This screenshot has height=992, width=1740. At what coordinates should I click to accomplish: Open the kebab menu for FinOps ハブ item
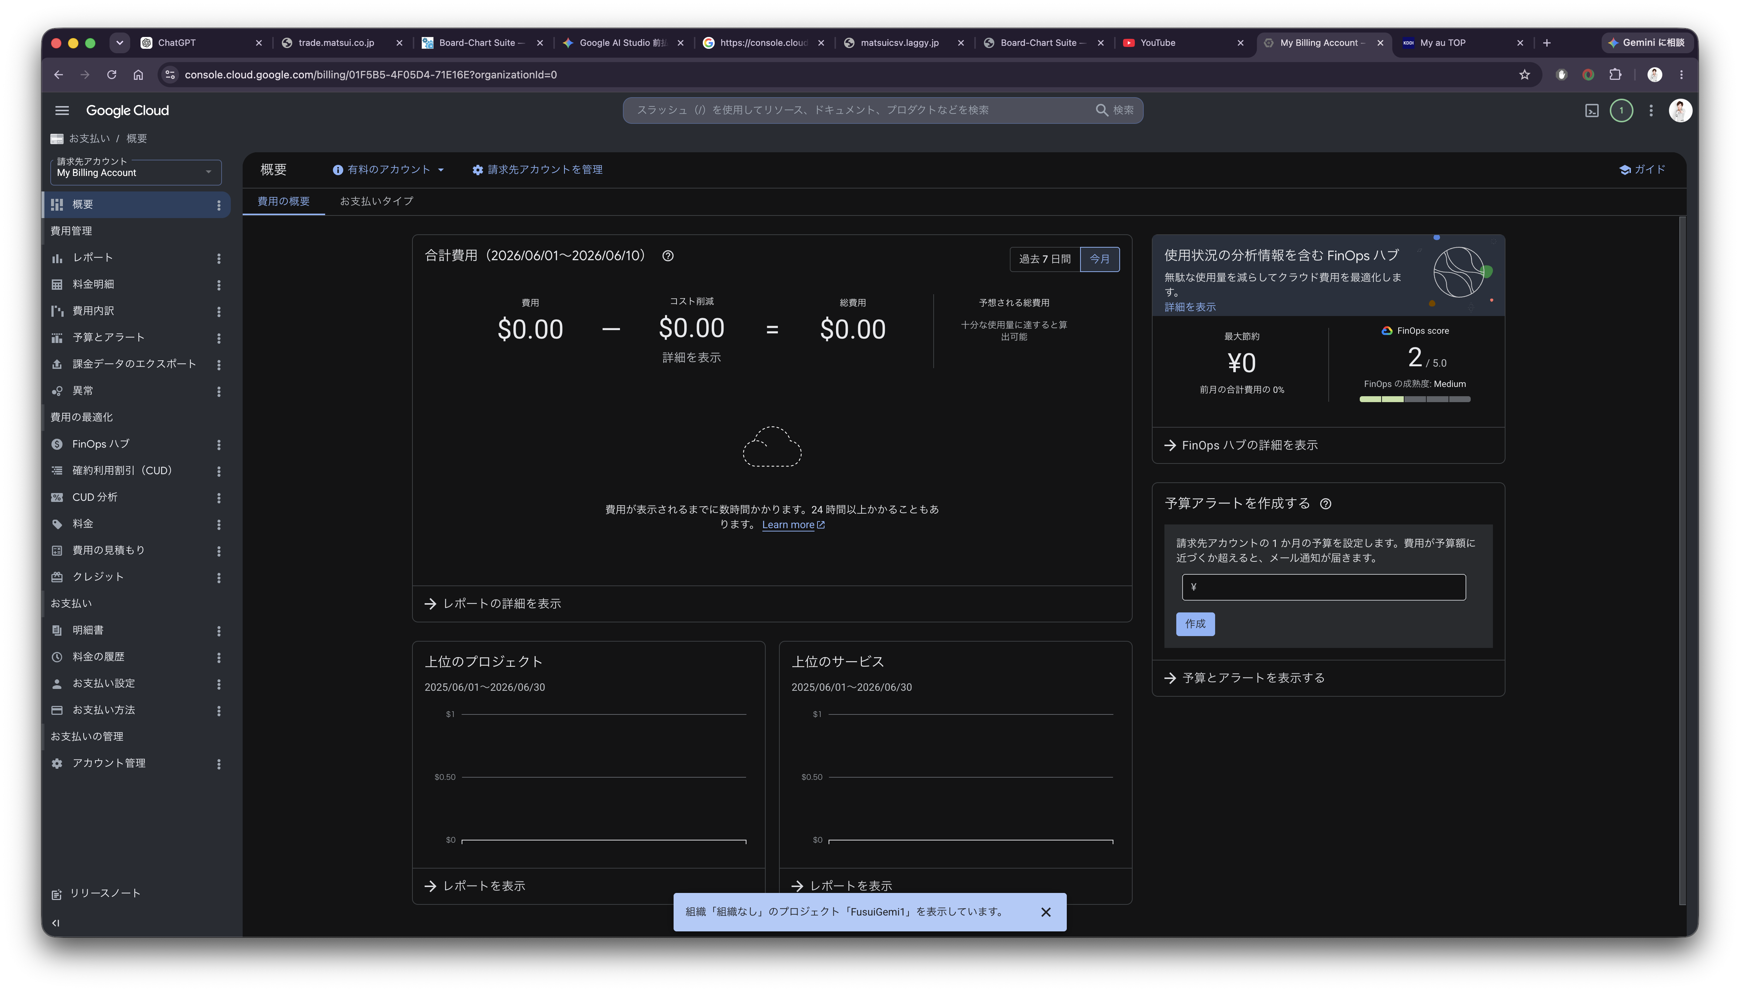click(219, 444)
